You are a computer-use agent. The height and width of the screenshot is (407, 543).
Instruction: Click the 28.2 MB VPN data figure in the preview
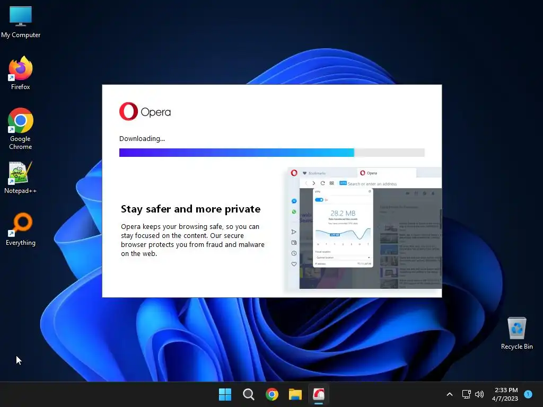click(x=343, y=213)
